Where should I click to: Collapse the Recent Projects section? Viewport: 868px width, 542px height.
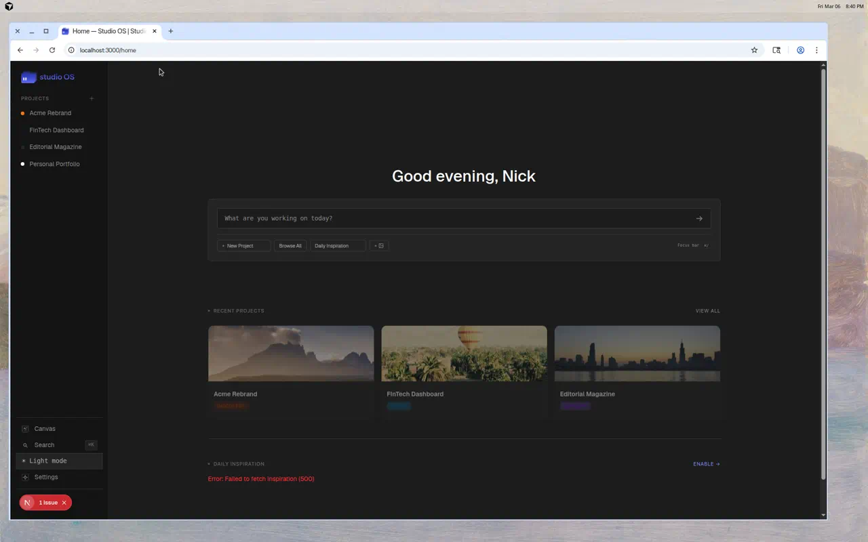[x=209, y=310]
